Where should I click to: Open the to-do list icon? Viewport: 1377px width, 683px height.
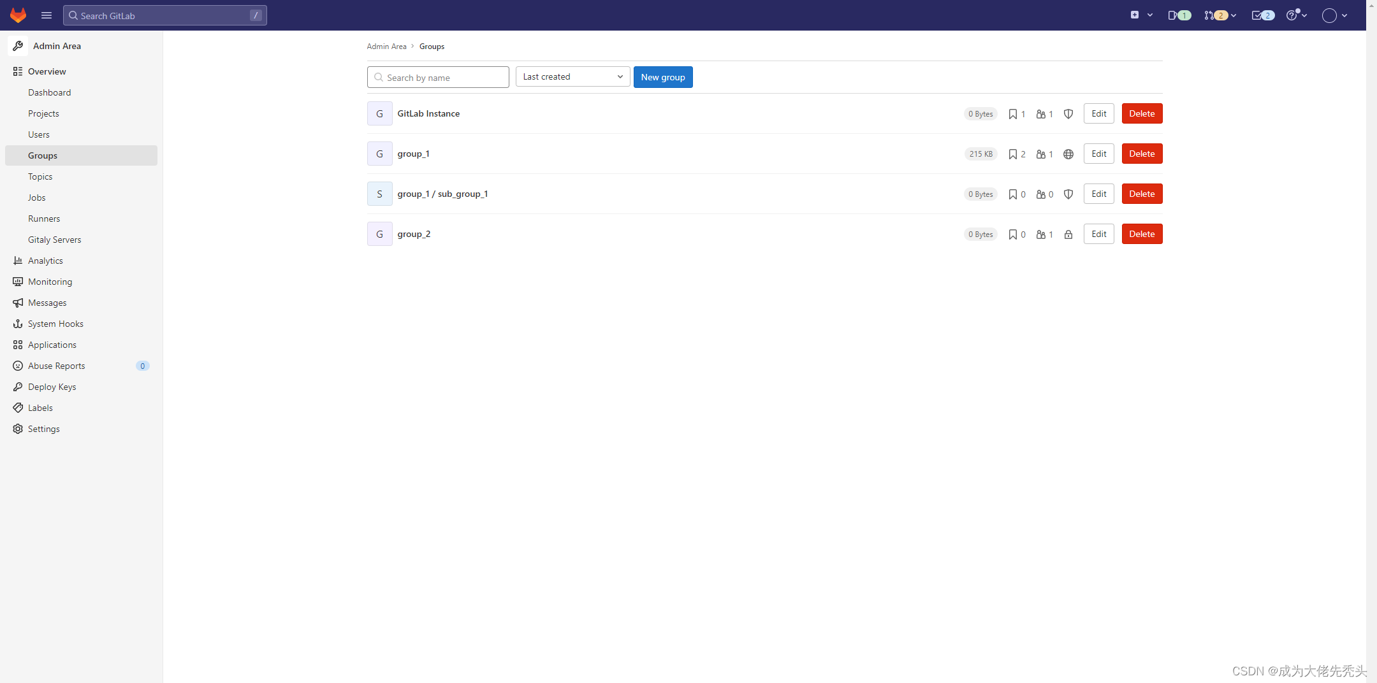[x=1263, y=15]
